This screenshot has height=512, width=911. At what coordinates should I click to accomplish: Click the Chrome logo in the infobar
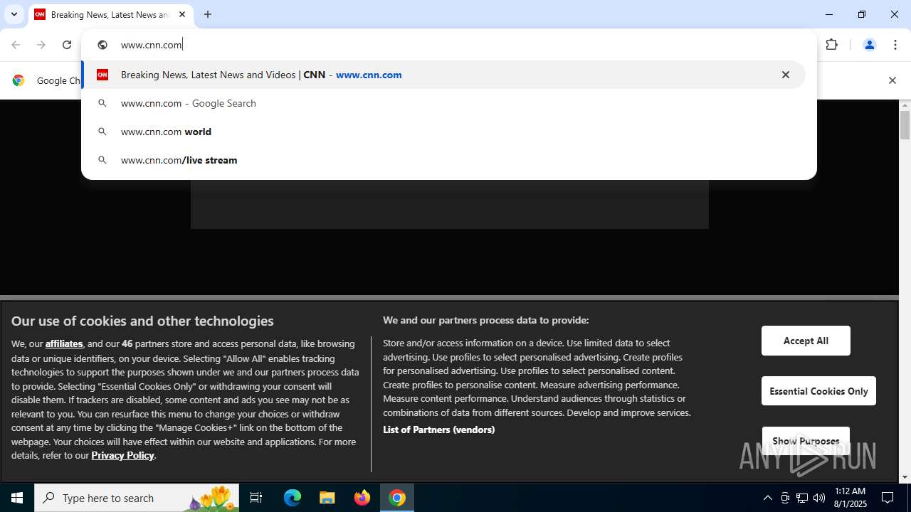19,80
